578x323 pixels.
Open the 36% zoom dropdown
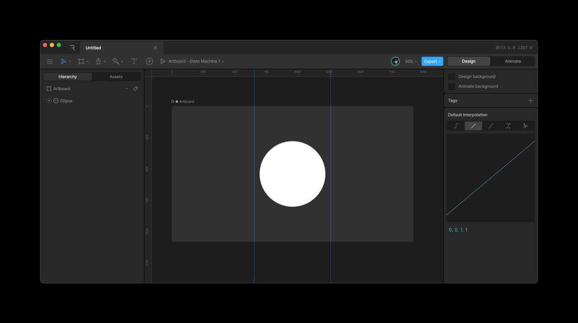click(x=410, y=61)
